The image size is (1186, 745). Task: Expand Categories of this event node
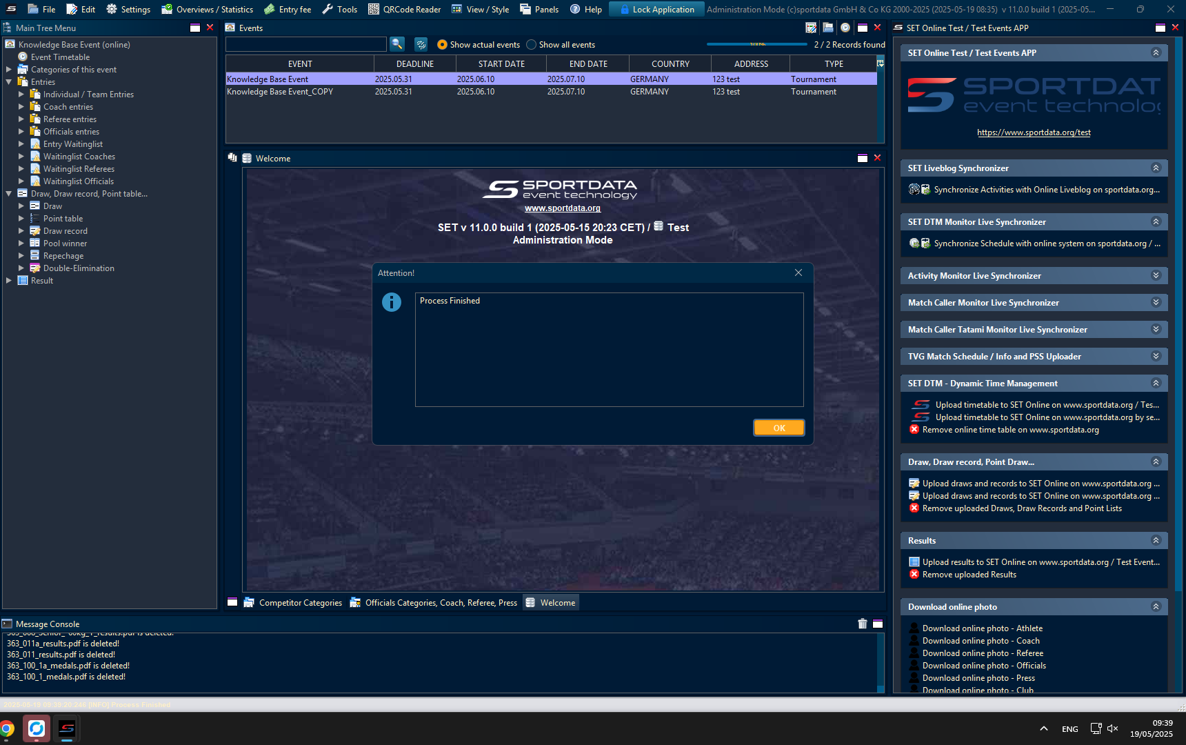tap(9, 69)
